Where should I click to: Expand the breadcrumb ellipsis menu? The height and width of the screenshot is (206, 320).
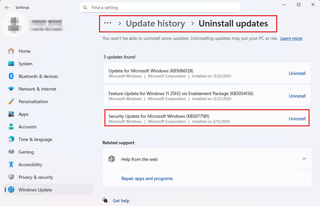click(x=107, y=23)
